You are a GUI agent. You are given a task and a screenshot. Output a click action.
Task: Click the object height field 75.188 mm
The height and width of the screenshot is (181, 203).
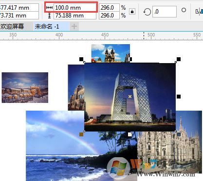click(75, 16)
